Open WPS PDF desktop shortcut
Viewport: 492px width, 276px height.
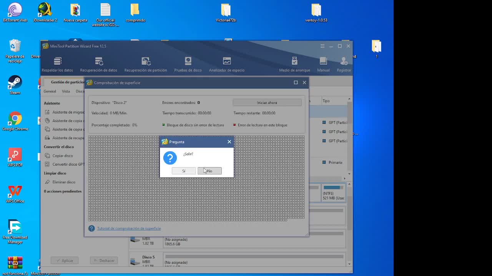pos(15,157)
